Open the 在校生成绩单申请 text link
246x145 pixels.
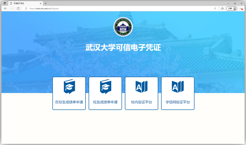click(69, 102)
